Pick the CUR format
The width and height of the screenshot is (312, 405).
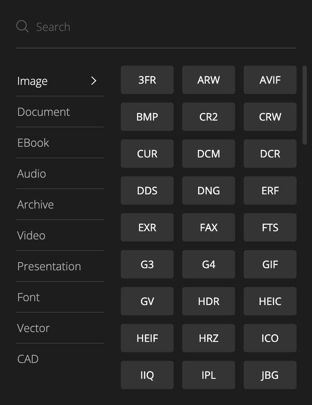tap(147, 154)
